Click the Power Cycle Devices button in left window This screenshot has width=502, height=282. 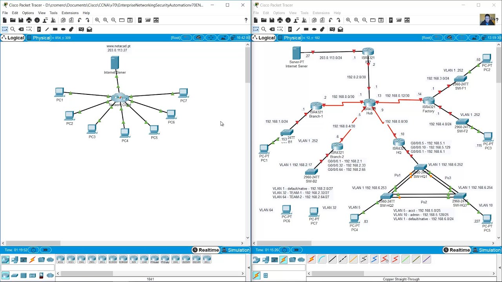34,250
